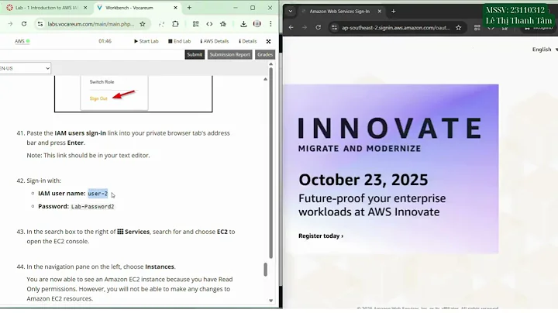Click the Services grid icon in step 43

pos(120,232)
